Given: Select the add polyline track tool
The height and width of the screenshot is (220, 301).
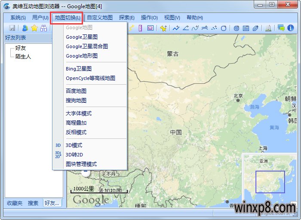Looking at the screenshot, I should click(176, 28).
